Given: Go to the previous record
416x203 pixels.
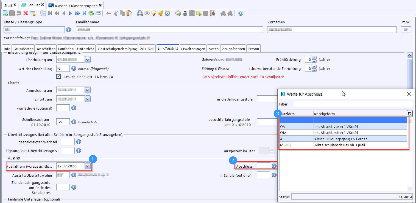Looking at the screenshot, I should tap(64, 13).
